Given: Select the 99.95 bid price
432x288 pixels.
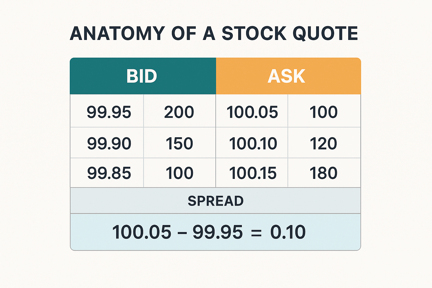Looking at the screenshot, I should [109, 112].
